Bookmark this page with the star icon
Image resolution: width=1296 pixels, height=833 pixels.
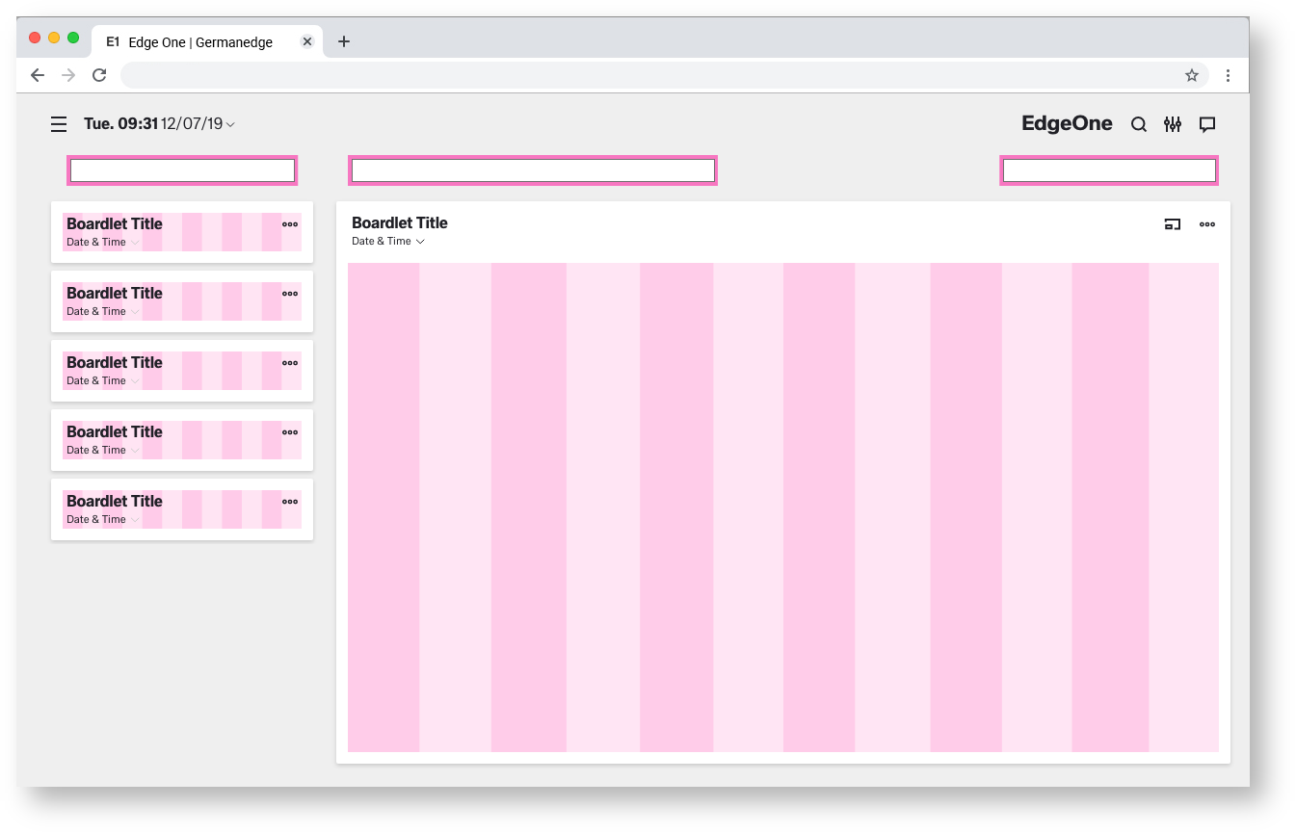1192,75
